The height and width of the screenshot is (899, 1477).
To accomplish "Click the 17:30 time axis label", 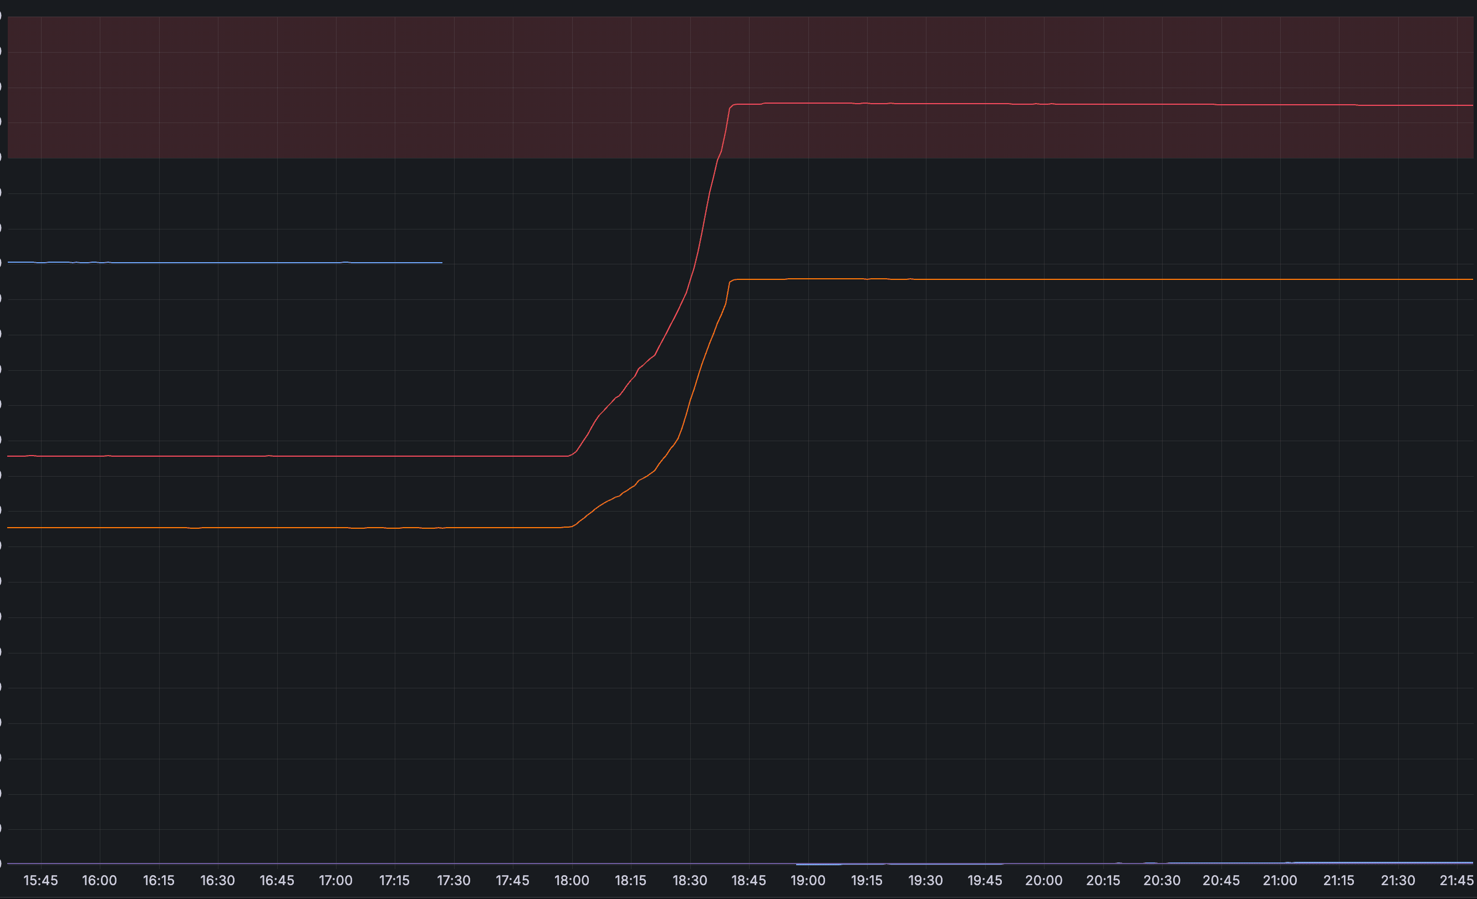I will pyautogui.click(x=453, y=880).
